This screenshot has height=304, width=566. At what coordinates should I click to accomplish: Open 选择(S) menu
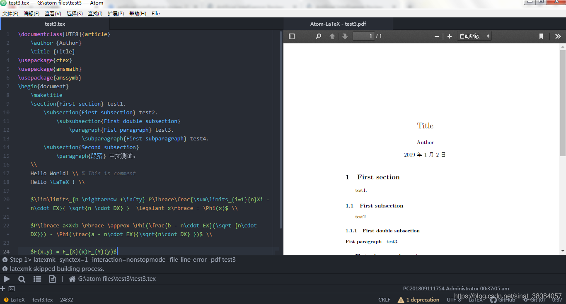[x=75, y=14]
